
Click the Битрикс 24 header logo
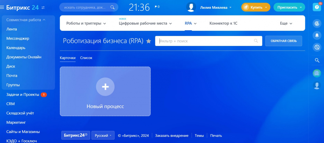[x=22, y=8]
